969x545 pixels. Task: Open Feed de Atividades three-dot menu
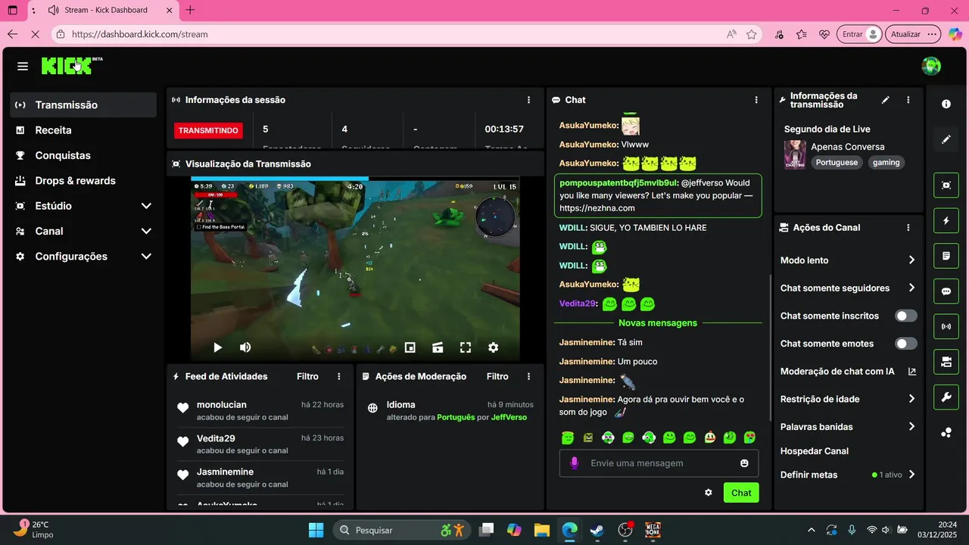pos(339,376)
